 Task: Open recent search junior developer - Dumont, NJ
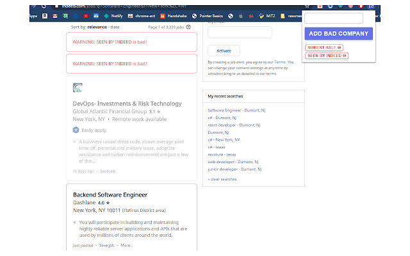[x=234, y=169]
